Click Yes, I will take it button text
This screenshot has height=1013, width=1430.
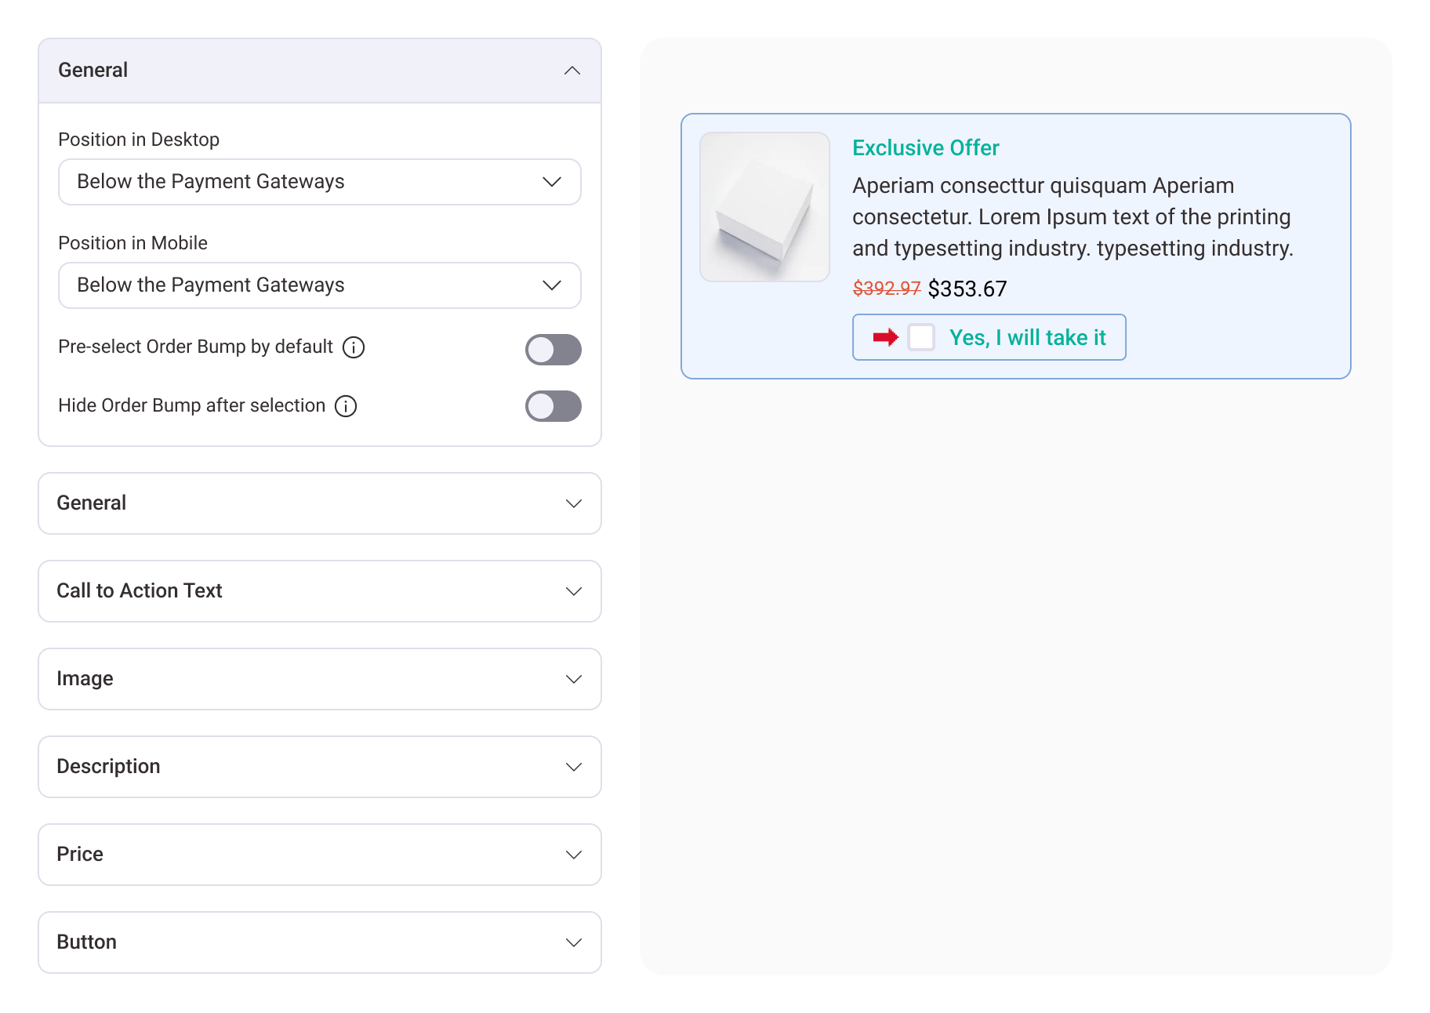(x=1027, y=337)
